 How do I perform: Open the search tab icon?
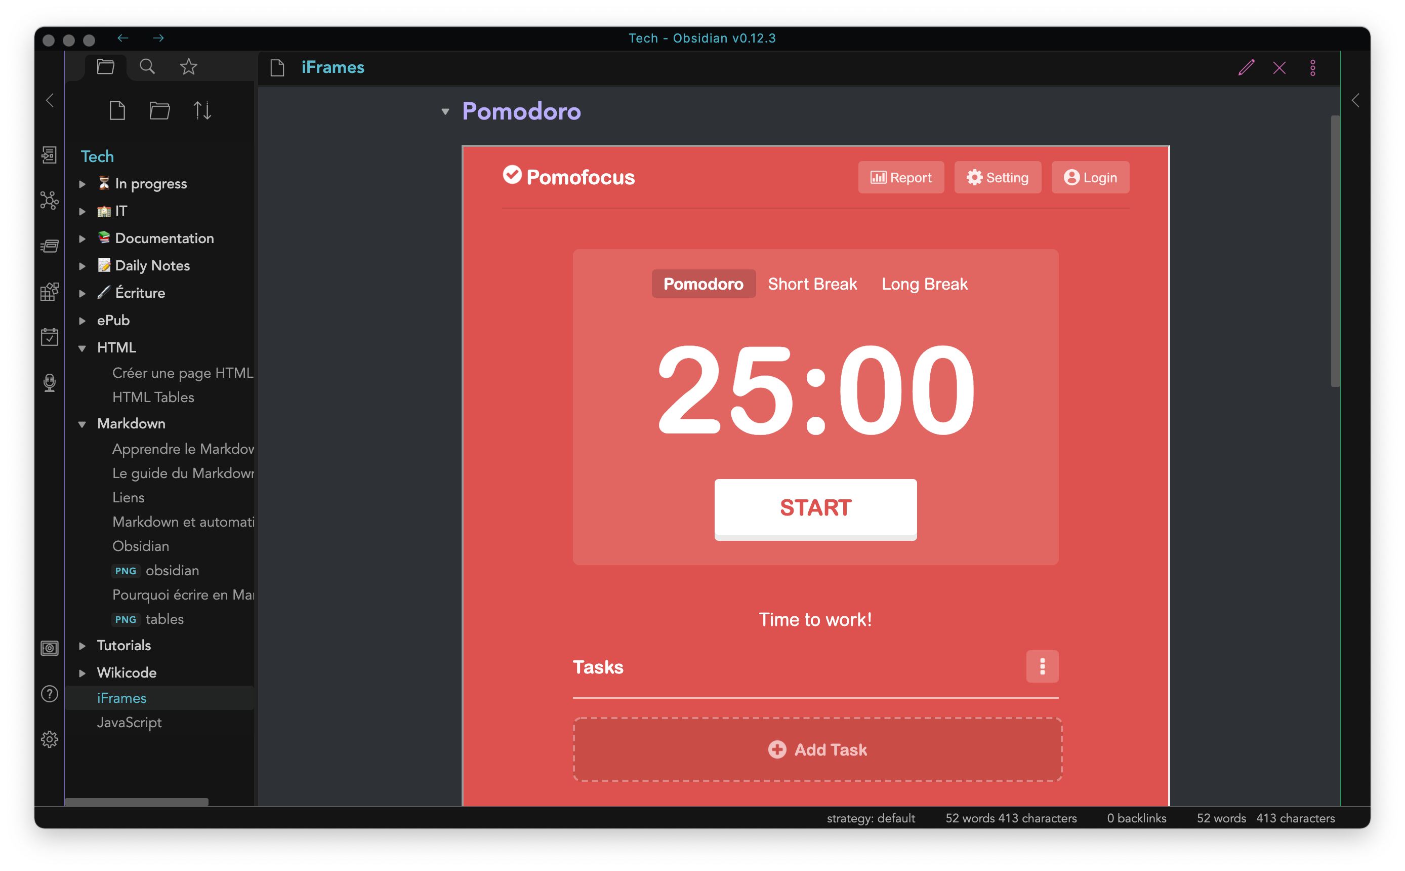147,67
